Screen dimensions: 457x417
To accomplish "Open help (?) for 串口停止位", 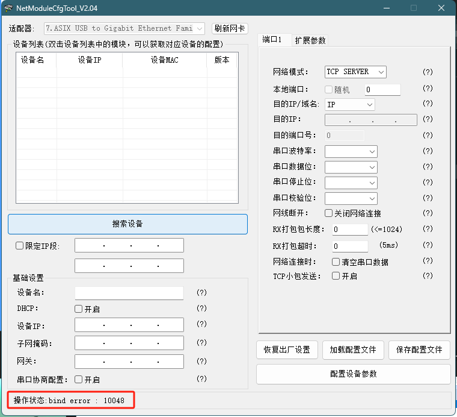I will [x=428, y=183].
